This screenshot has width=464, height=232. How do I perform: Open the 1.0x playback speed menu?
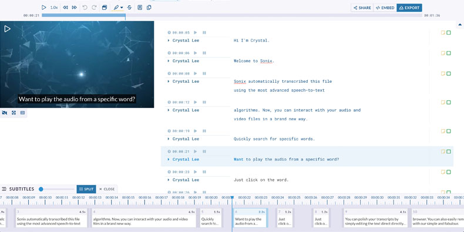[x=54, y=8]
